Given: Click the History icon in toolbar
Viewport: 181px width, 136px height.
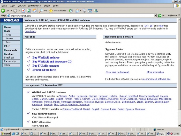Looking at the screenshot, I should tap(70, 11).
